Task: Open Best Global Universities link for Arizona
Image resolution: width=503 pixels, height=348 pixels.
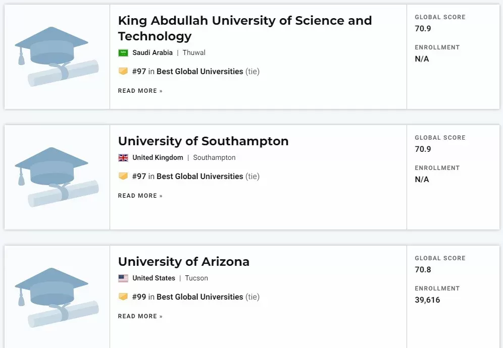Action: tap(200, 297)
